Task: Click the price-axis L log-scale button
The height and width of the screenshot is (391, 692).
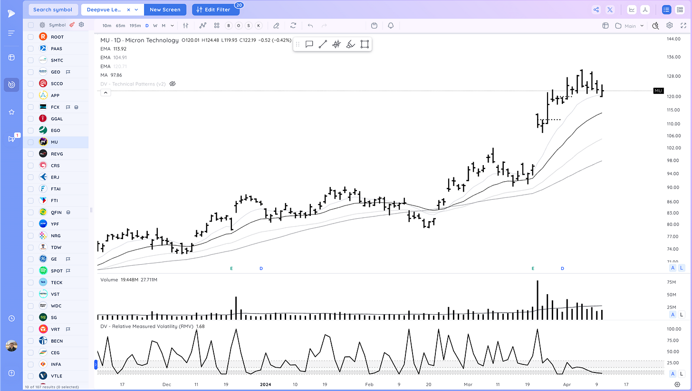Action: [681, 268]
